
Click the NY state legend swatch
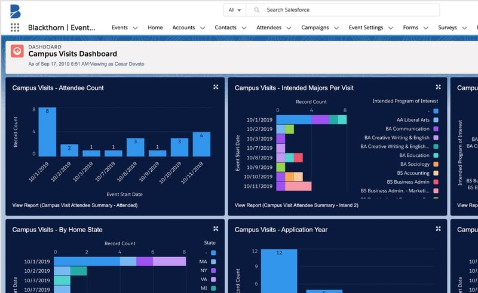tap(213, 270)
